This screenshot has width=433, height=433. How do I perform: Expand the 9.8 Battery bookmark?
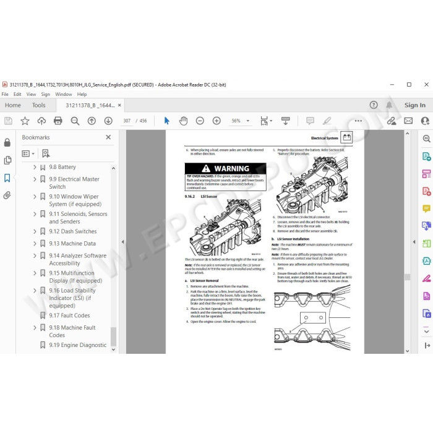click(35, 167)
